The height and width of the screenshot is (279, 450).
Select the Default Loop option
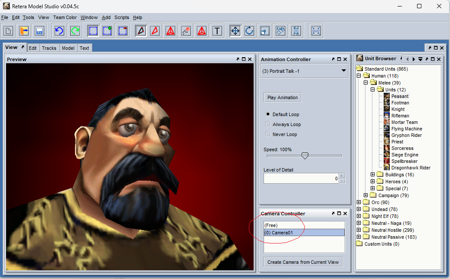click(x=268, y=114)
